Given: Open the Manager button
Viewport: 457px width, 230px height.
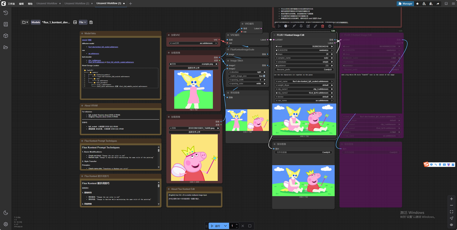Looking at the screenshot, I should point(405,4).
